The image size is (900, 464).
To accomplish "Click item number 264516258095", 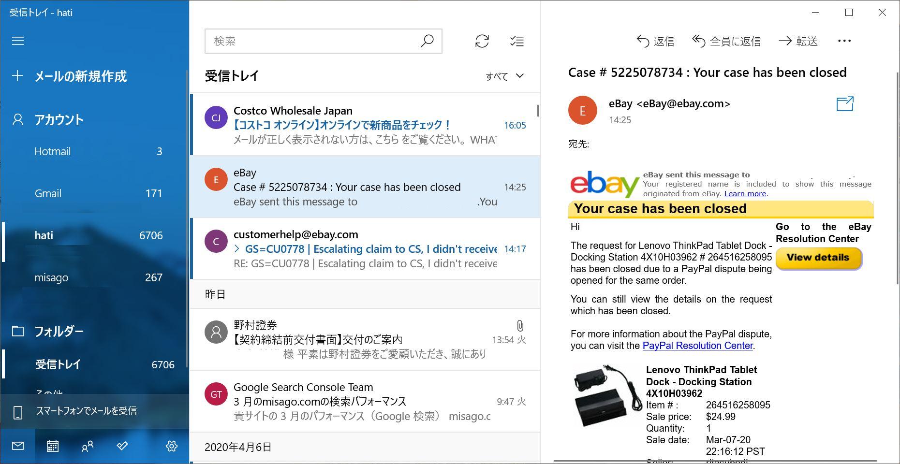I will coord(738,405).
